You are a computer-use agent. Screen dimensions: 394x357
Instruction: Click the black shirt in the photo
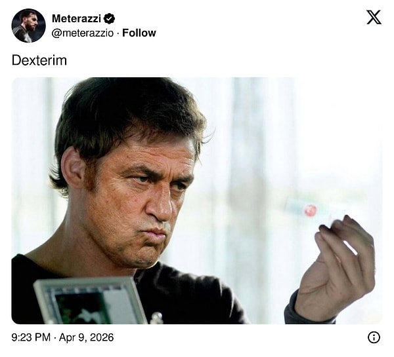(x=197, y=295)
